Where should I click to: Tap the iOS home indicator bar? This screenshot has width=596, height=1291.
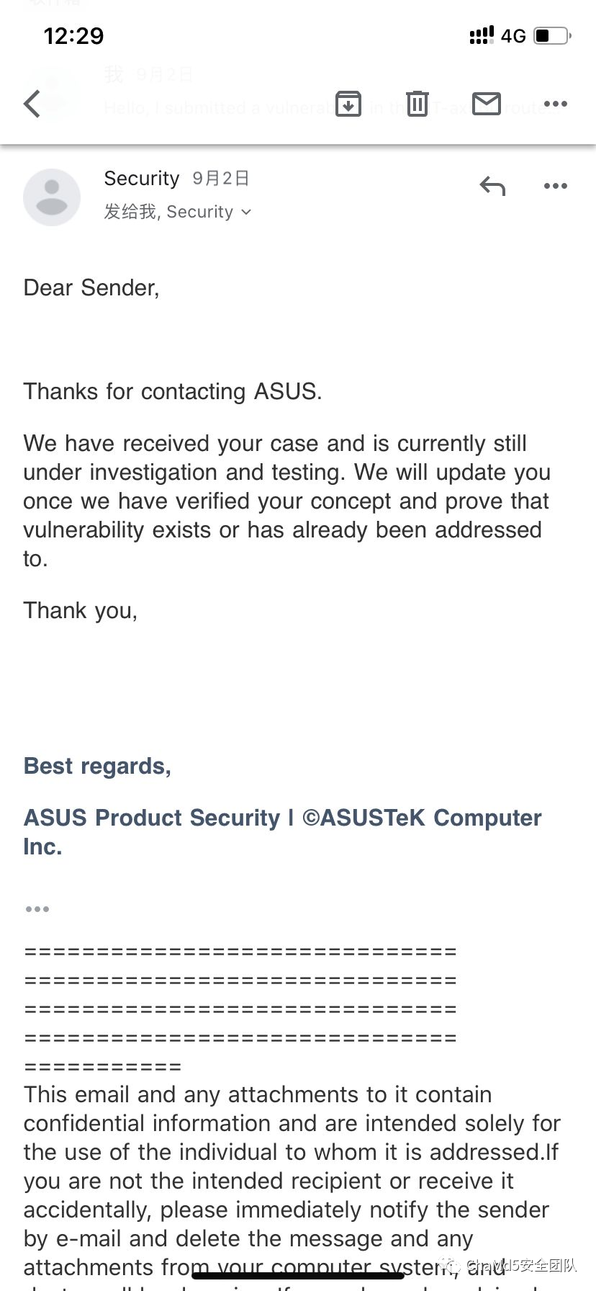coord(298,1275)
